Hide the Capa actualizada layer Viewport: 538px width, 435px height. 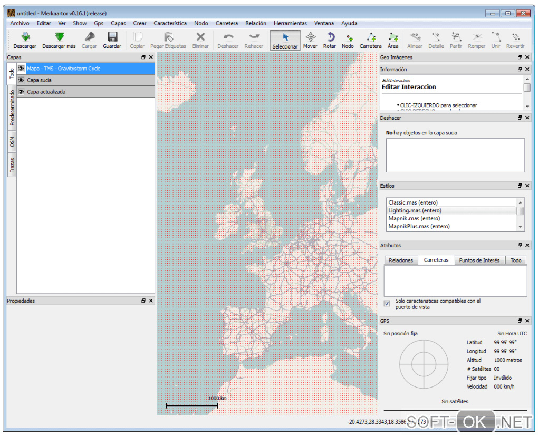click(21, 92)
